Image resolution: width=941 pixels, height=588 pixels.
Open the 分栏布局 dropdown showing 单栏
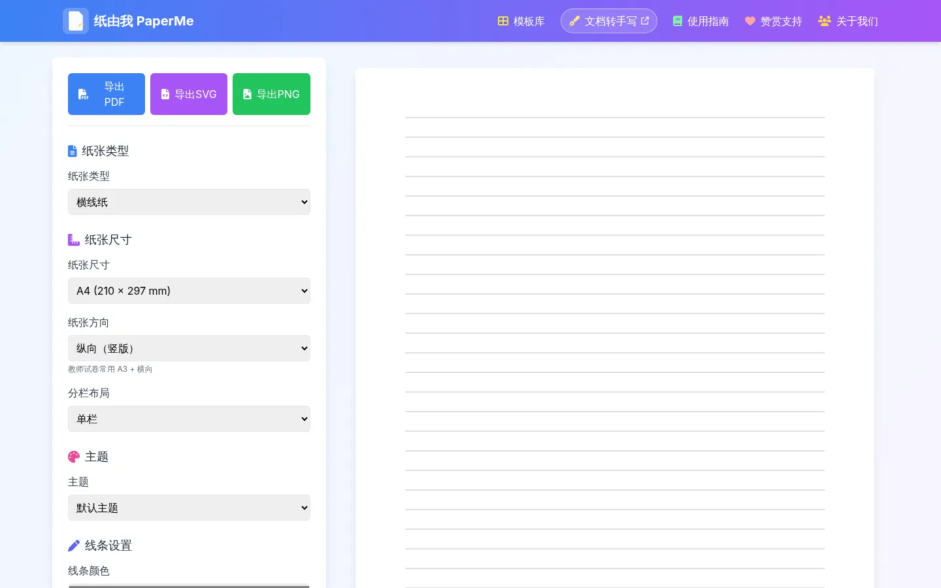pos(189,419)
